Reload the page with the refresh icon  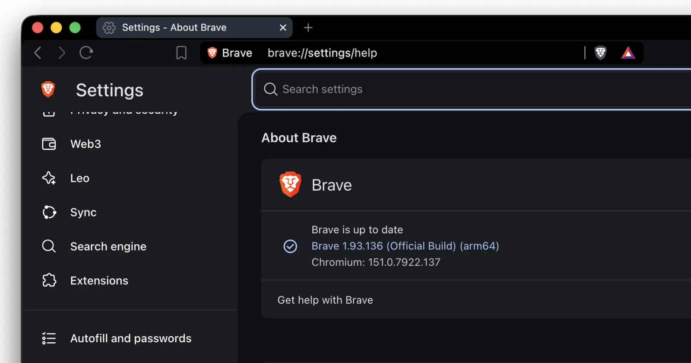86,53
